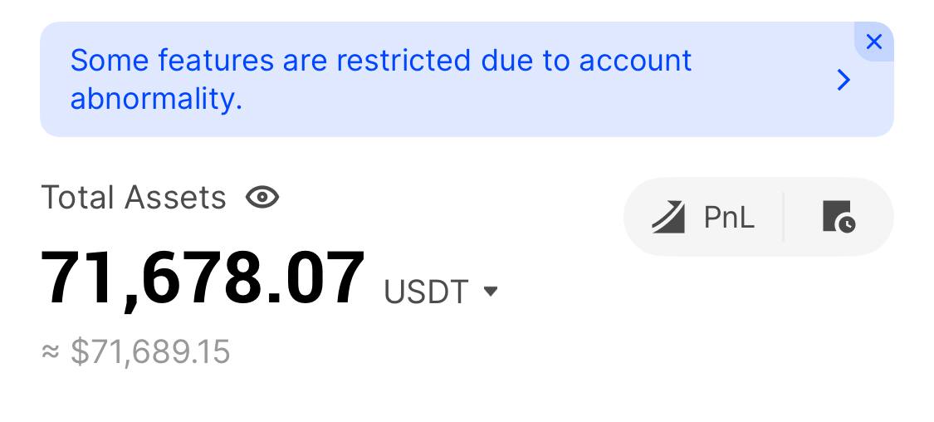Tap the word 'abnormality.' in banner

pos(156,98)
